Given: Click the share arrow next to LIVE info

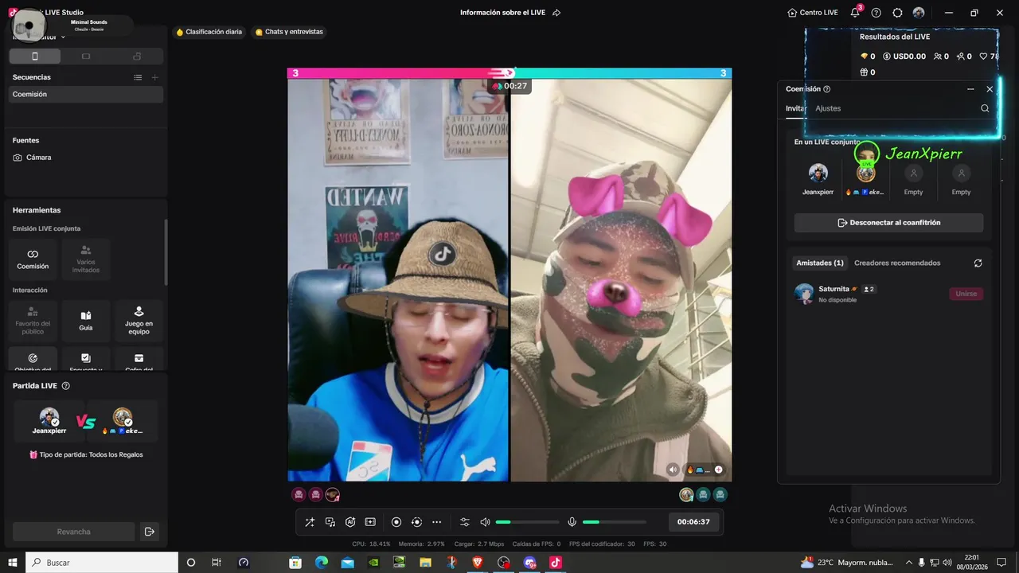Looking at the screenshot, I should pos(556,13).
